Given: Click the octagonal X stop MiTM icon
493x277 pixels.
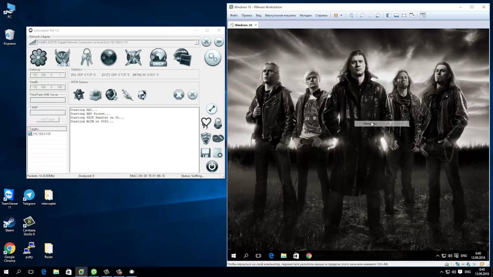Looking at the screenshot, I should pos(179,94).
